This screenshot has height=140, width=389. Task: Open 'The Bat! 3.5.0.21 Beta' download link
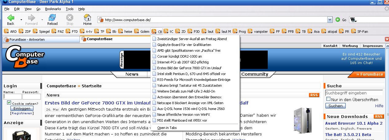coord(348,134)
